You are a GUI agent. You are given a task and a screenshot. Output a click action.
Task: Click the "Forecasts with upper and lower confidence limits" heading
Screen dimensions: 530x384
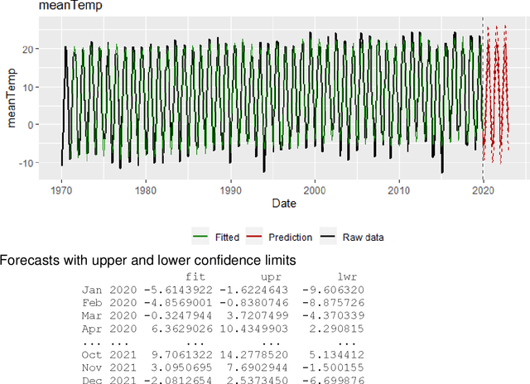point(148,261)
